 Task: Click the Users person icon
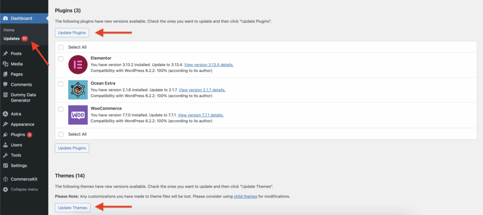coord(5,145)
